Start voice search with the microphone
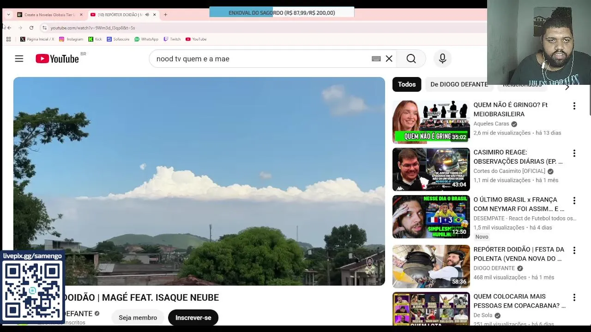Screen dimensions: 591x332 coord(442,59)
